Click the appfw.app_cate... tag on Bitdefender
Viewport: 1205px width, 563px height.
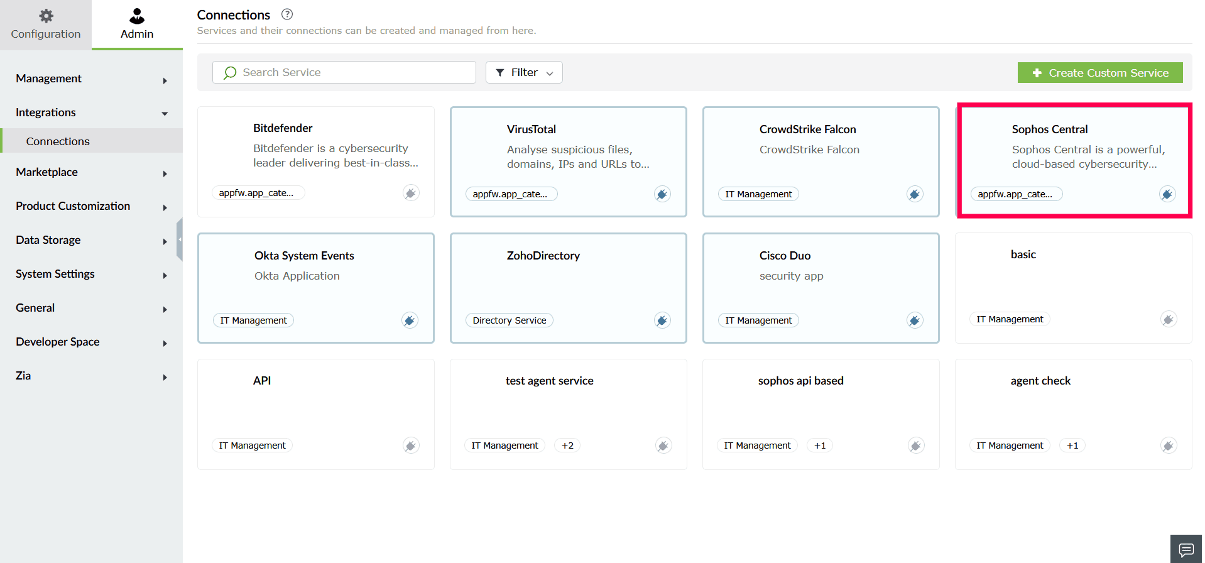point(258,193)
